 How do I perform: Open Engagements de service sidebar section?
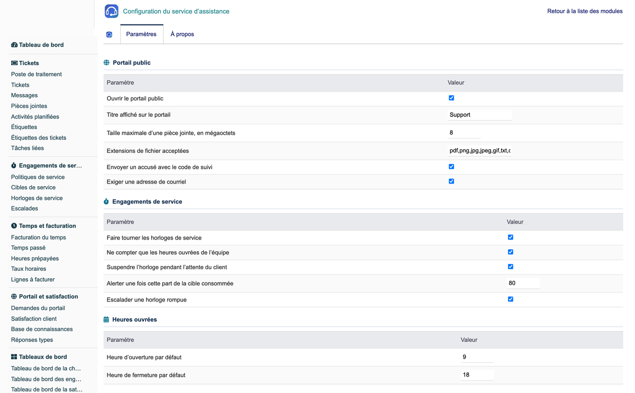50,166
